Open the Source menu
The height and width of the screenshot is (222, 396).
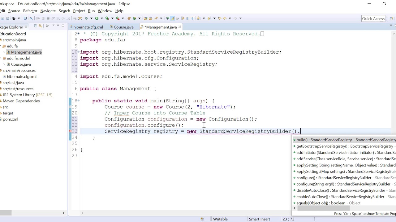click(x=14, y=11)
